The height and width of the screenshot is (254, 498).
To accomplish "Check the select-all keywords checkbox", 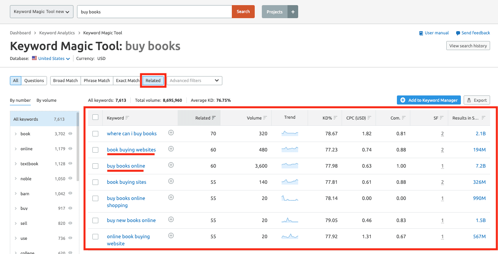I will [95, 118].
